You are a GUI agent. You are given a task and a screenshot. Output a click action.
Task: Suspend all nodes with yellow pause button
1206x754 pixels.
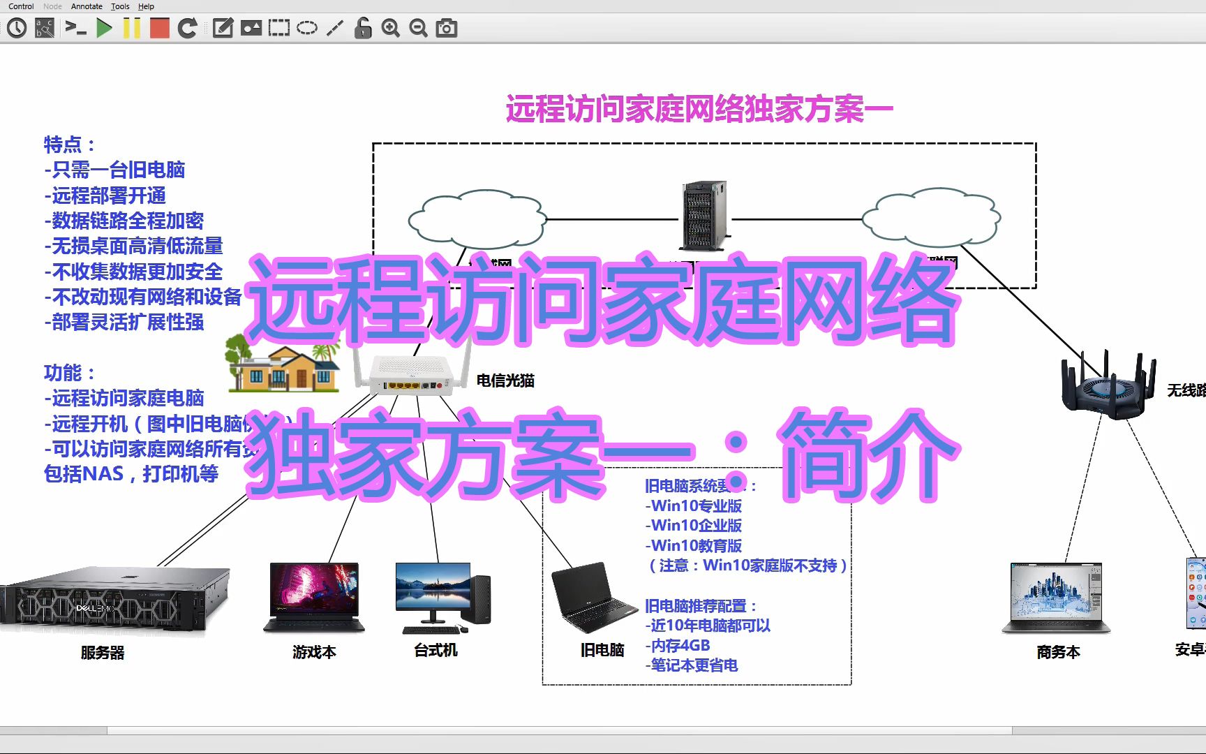pyautogui.click(x=132, y=28)
